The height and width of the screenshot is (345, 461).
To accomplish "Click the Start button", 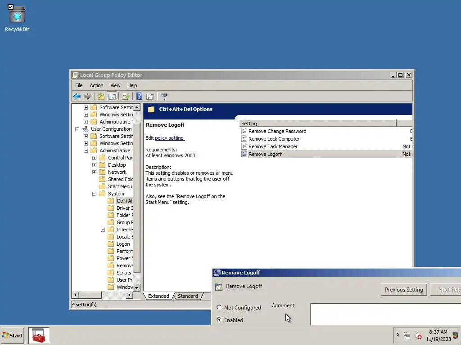I will [12, 335].
